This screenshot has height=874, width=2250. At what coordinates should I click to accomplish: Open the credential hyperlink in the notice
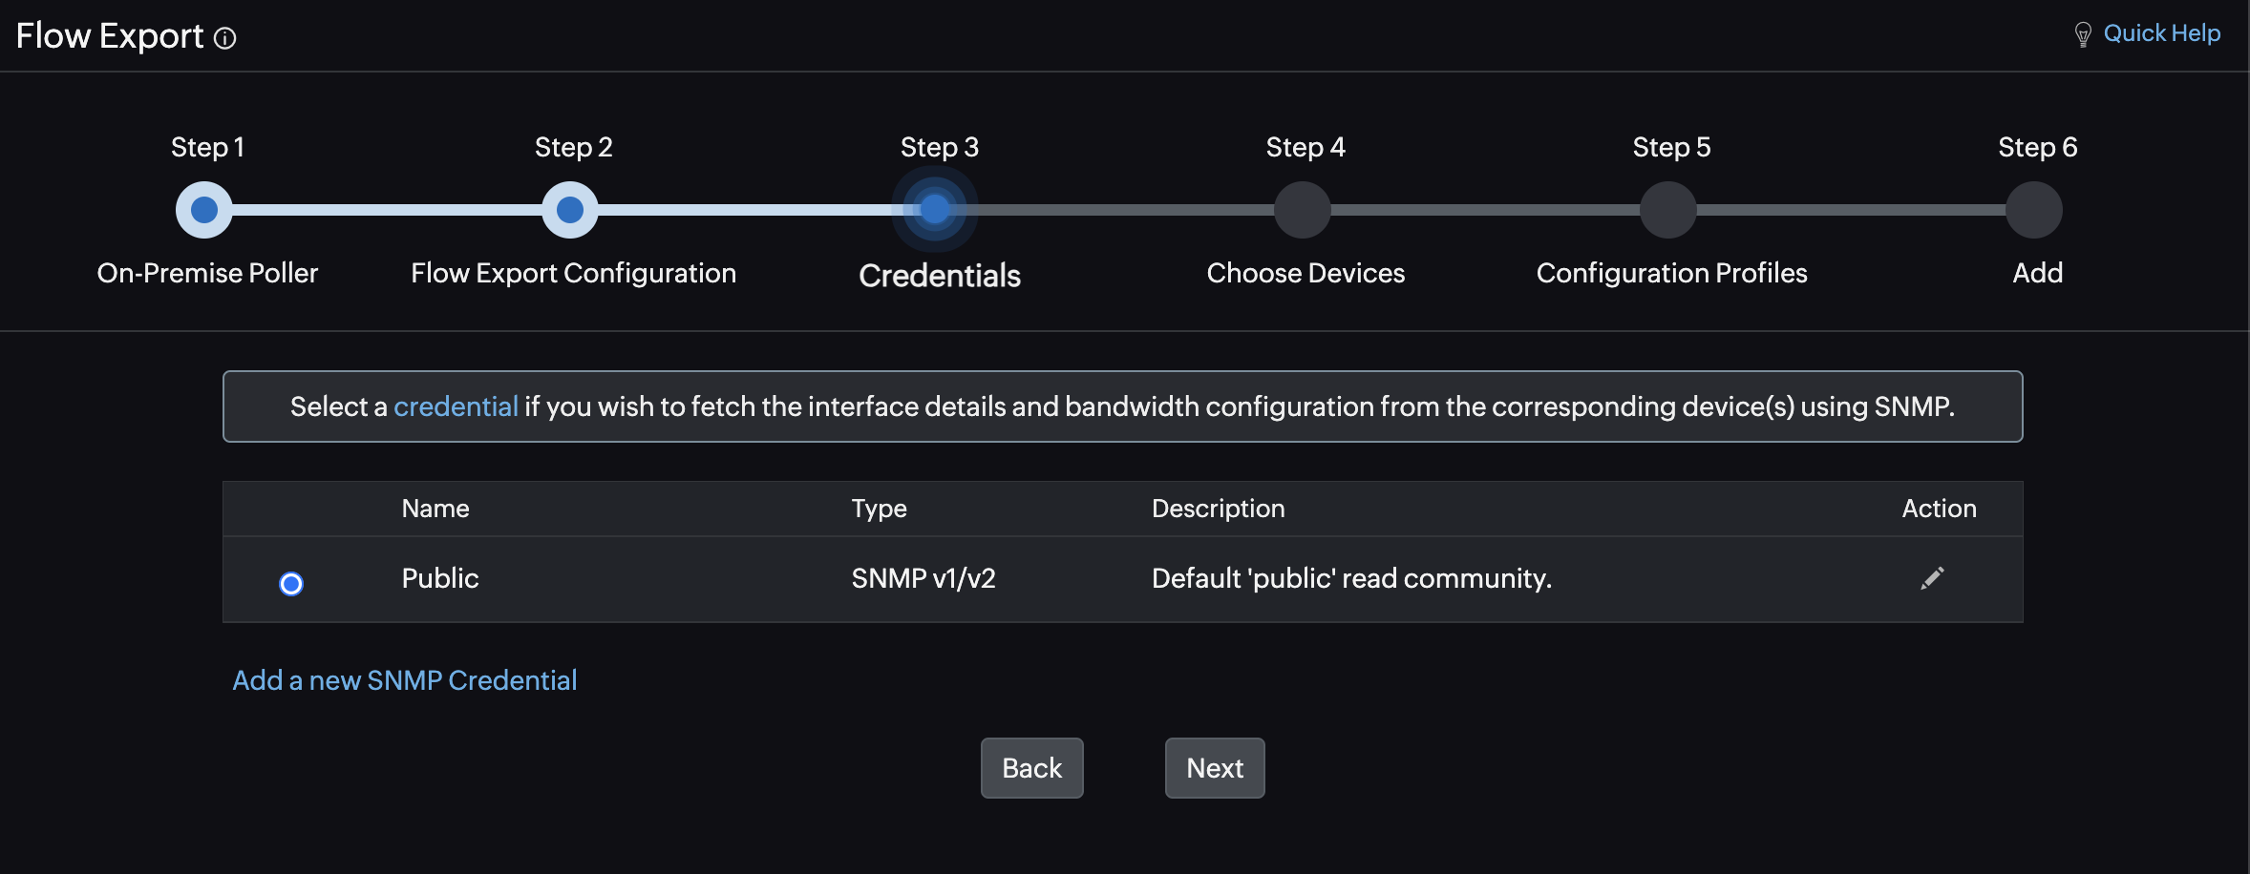456,406
